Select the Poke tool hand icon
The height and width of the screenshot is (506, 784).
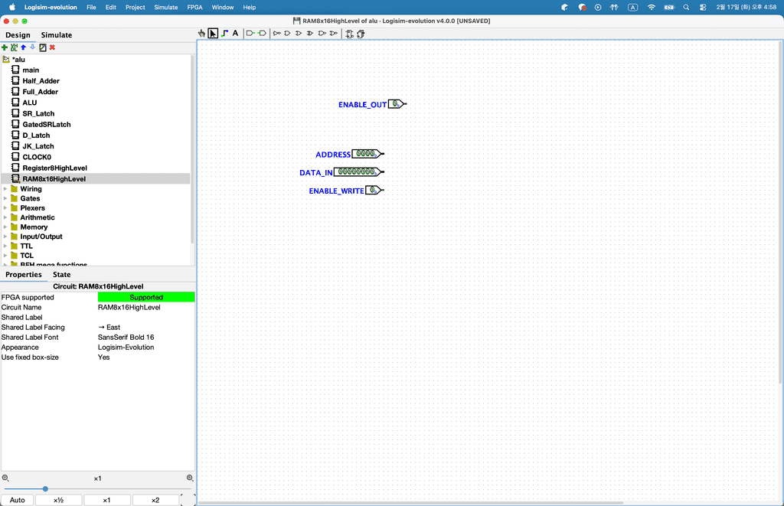[x=201, y=34]
